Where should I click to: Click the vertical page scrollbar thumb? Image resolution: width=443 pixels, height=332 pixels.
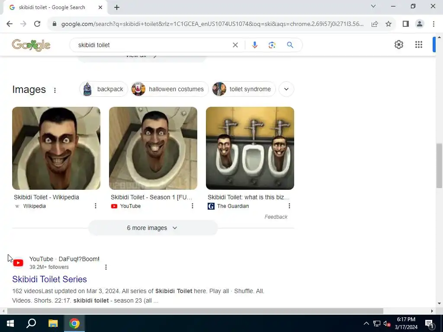[x=439, y=166]
